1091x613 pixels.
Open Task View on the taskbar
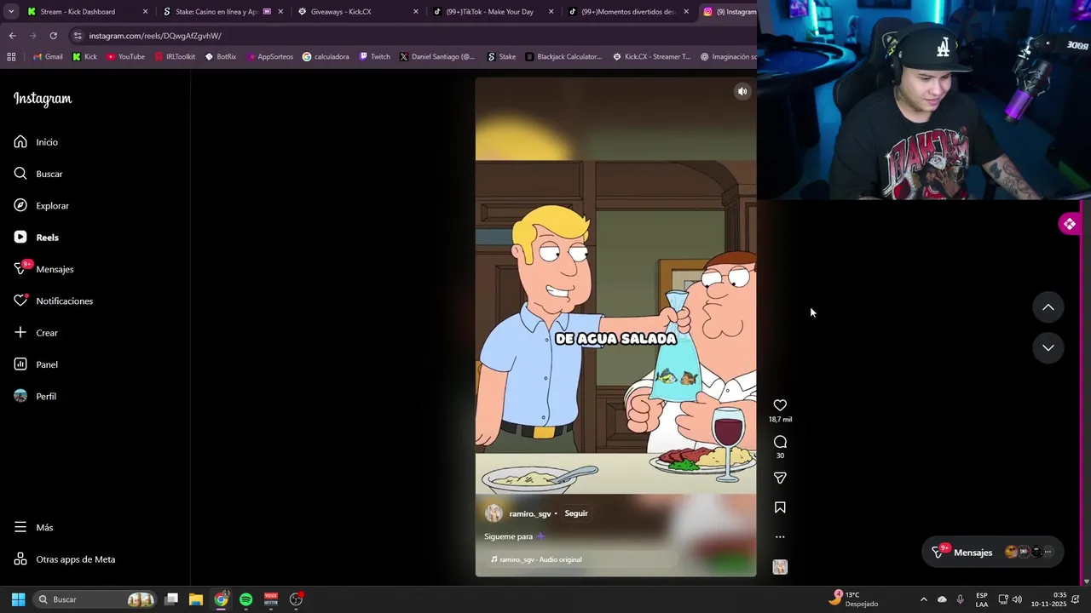click(171, 599)
